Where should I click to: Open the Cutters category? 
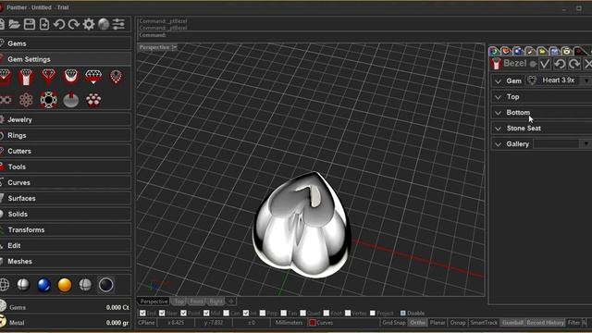[66, 151]
